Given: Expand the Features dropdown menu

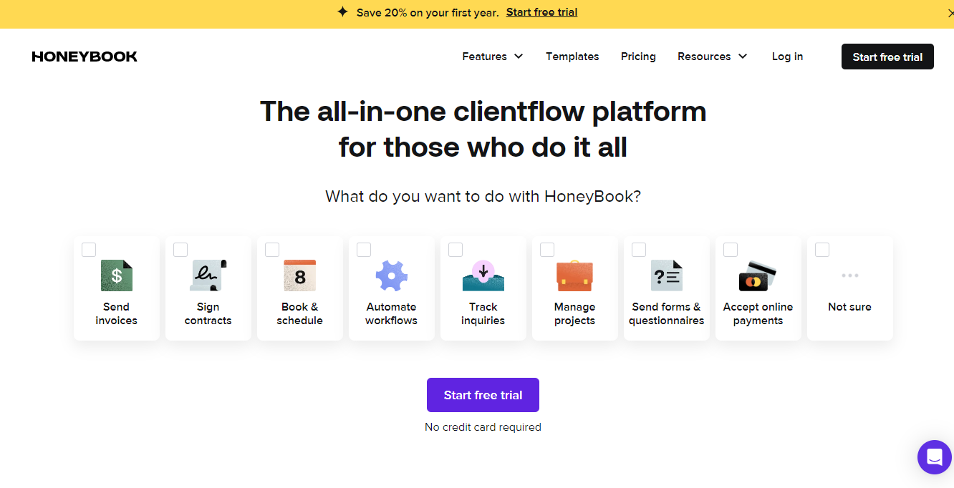Looking at the screenshot, I should click(x=493, y=57).
